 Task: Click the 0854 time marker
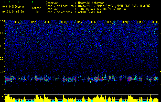[63, 22]
